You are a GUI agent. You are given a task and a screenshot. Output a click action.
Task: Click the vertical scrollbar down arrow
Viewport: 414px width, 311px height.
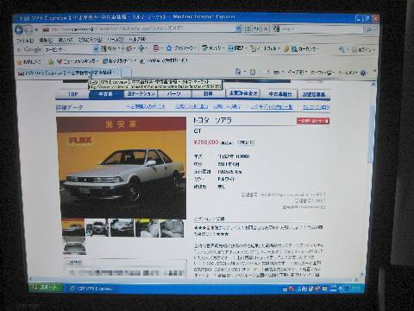pyautogui.click(x=361, y=274)
